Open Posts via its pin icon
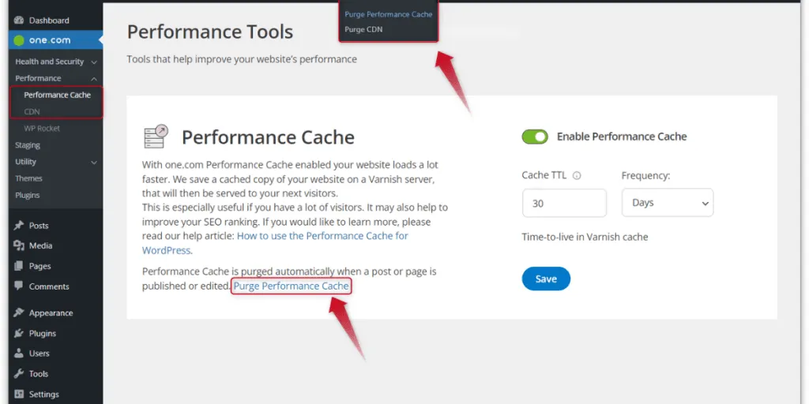 tap(19, 226)
